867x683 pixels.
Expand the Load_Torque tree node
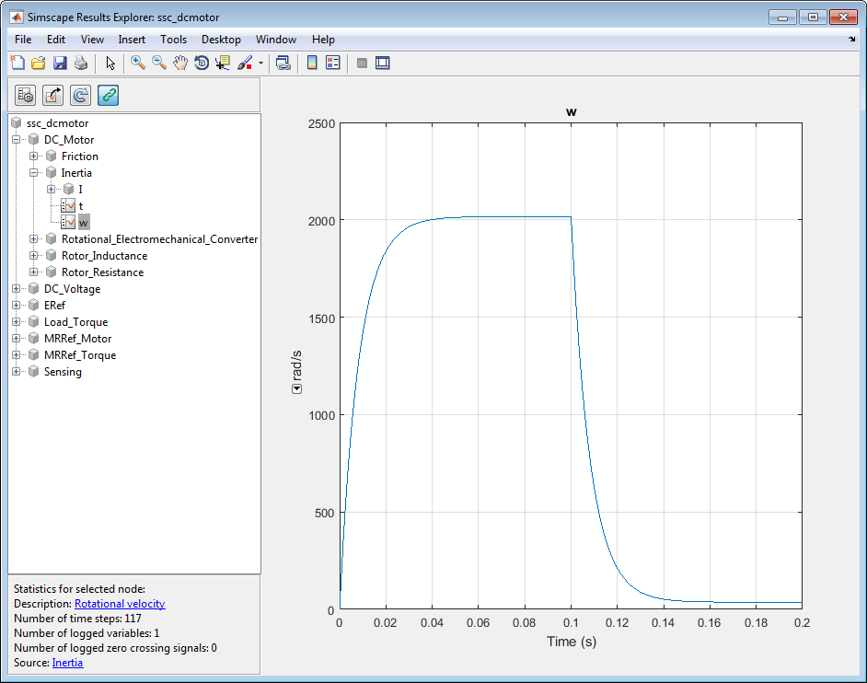click(17, 322)
